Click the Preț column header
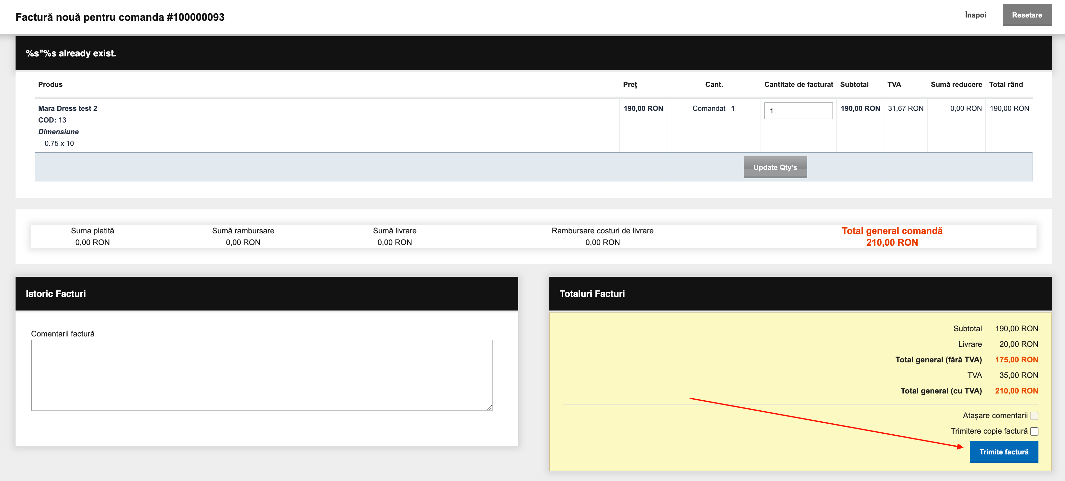 coord(630,84)
